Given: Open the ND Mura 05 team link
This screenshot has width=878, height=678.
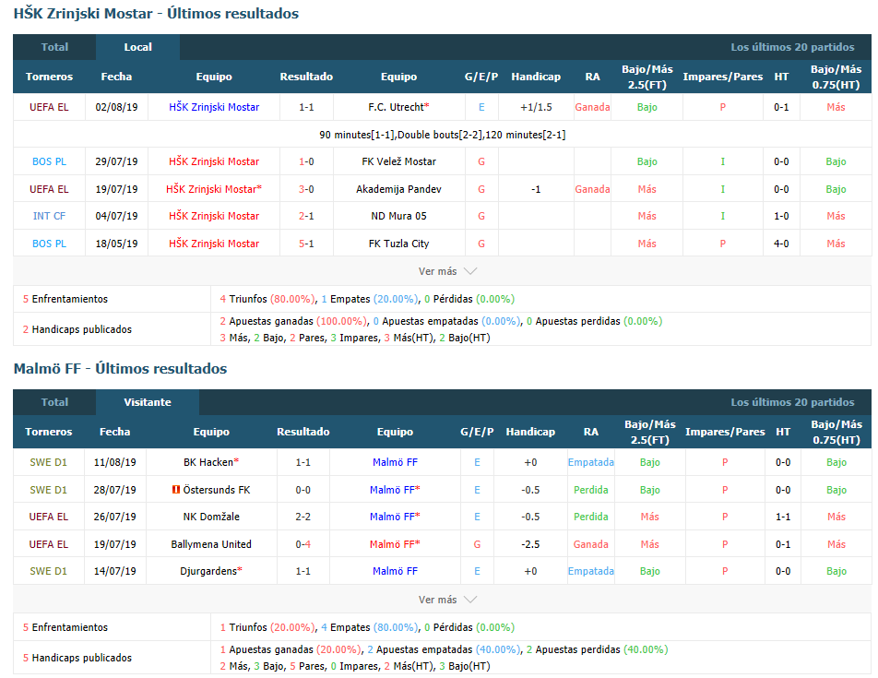Looking at the screenshot, I should 398,216.
